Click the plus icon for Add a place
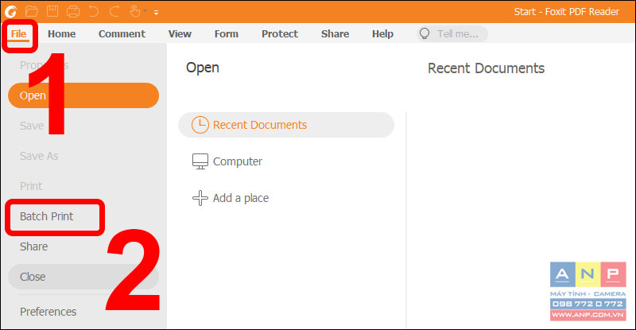Viewport: 636px width, 330px height. click(200, 198)
